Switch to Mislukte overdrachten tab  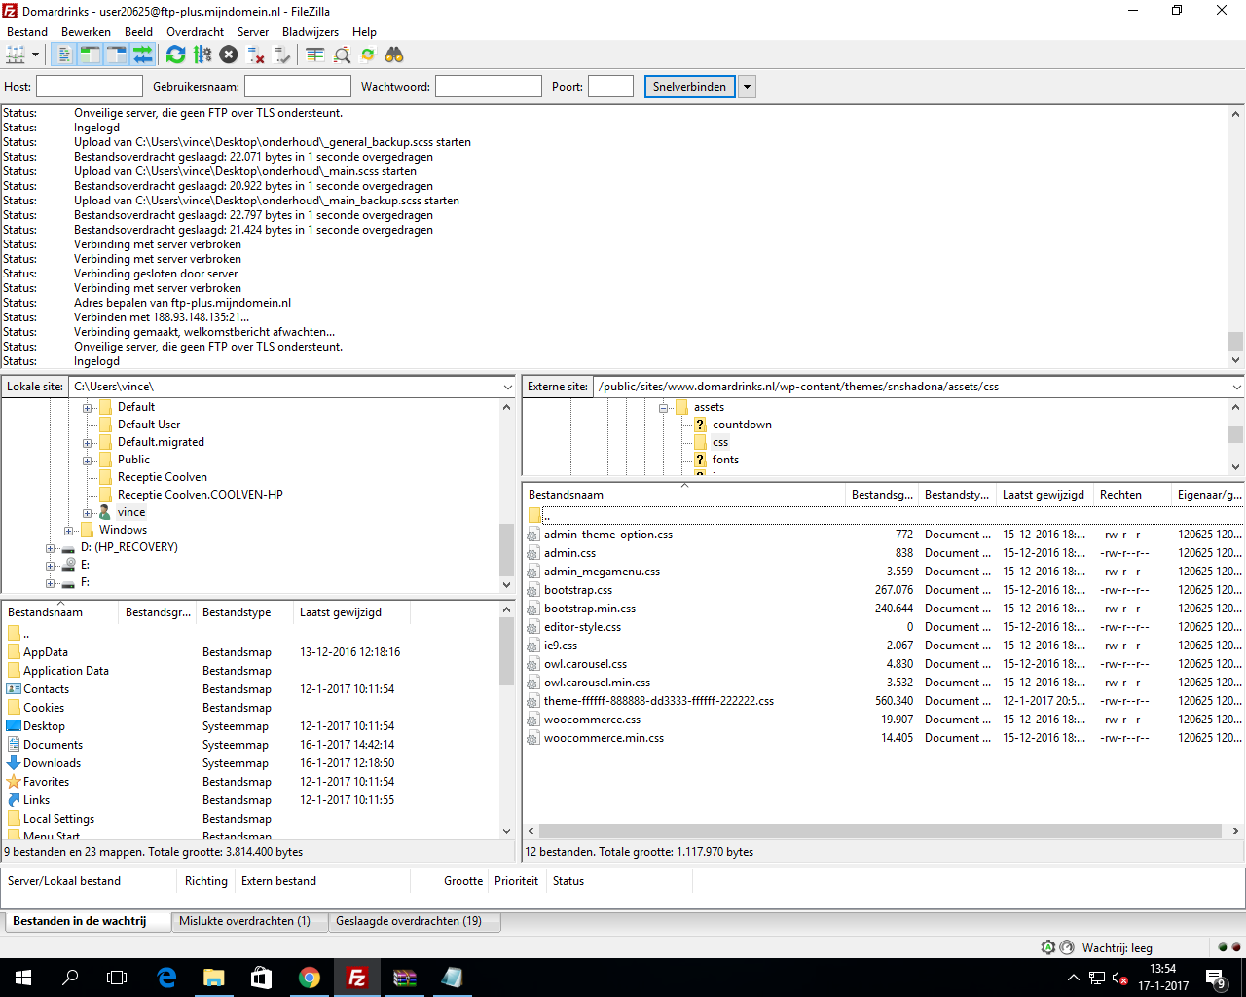tap(244, 921)
